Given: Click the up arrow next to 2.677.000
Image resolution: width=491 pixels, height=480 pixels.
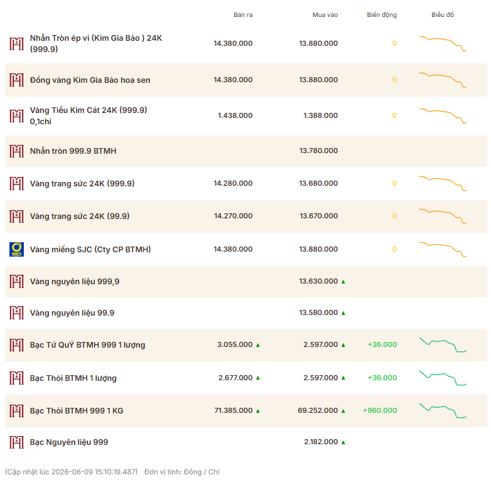Looking at the screenshot, I should click(258, 378).
